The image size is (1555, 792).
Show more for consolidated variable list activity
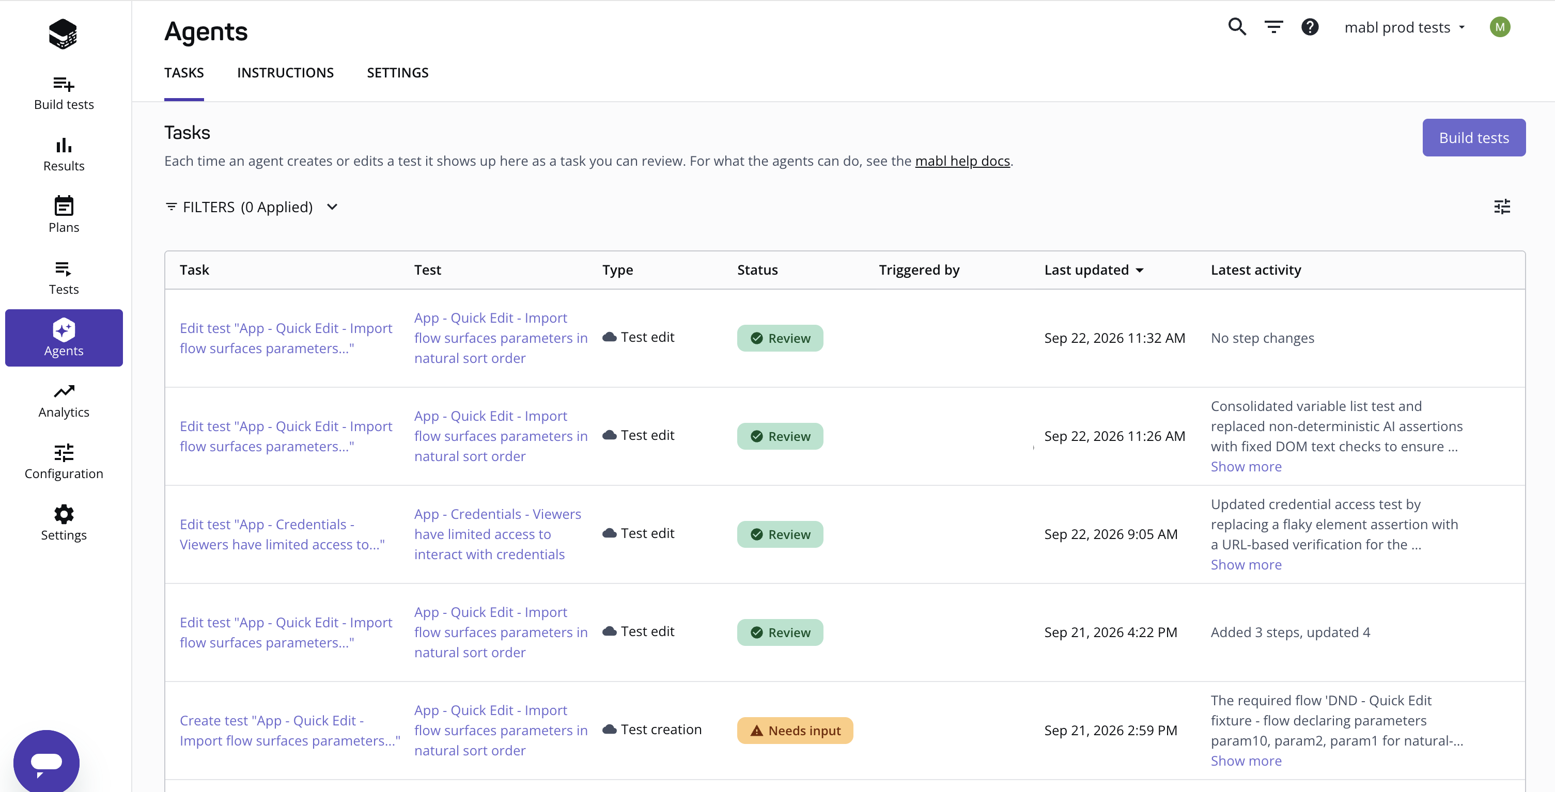(x=1246, y=466)
